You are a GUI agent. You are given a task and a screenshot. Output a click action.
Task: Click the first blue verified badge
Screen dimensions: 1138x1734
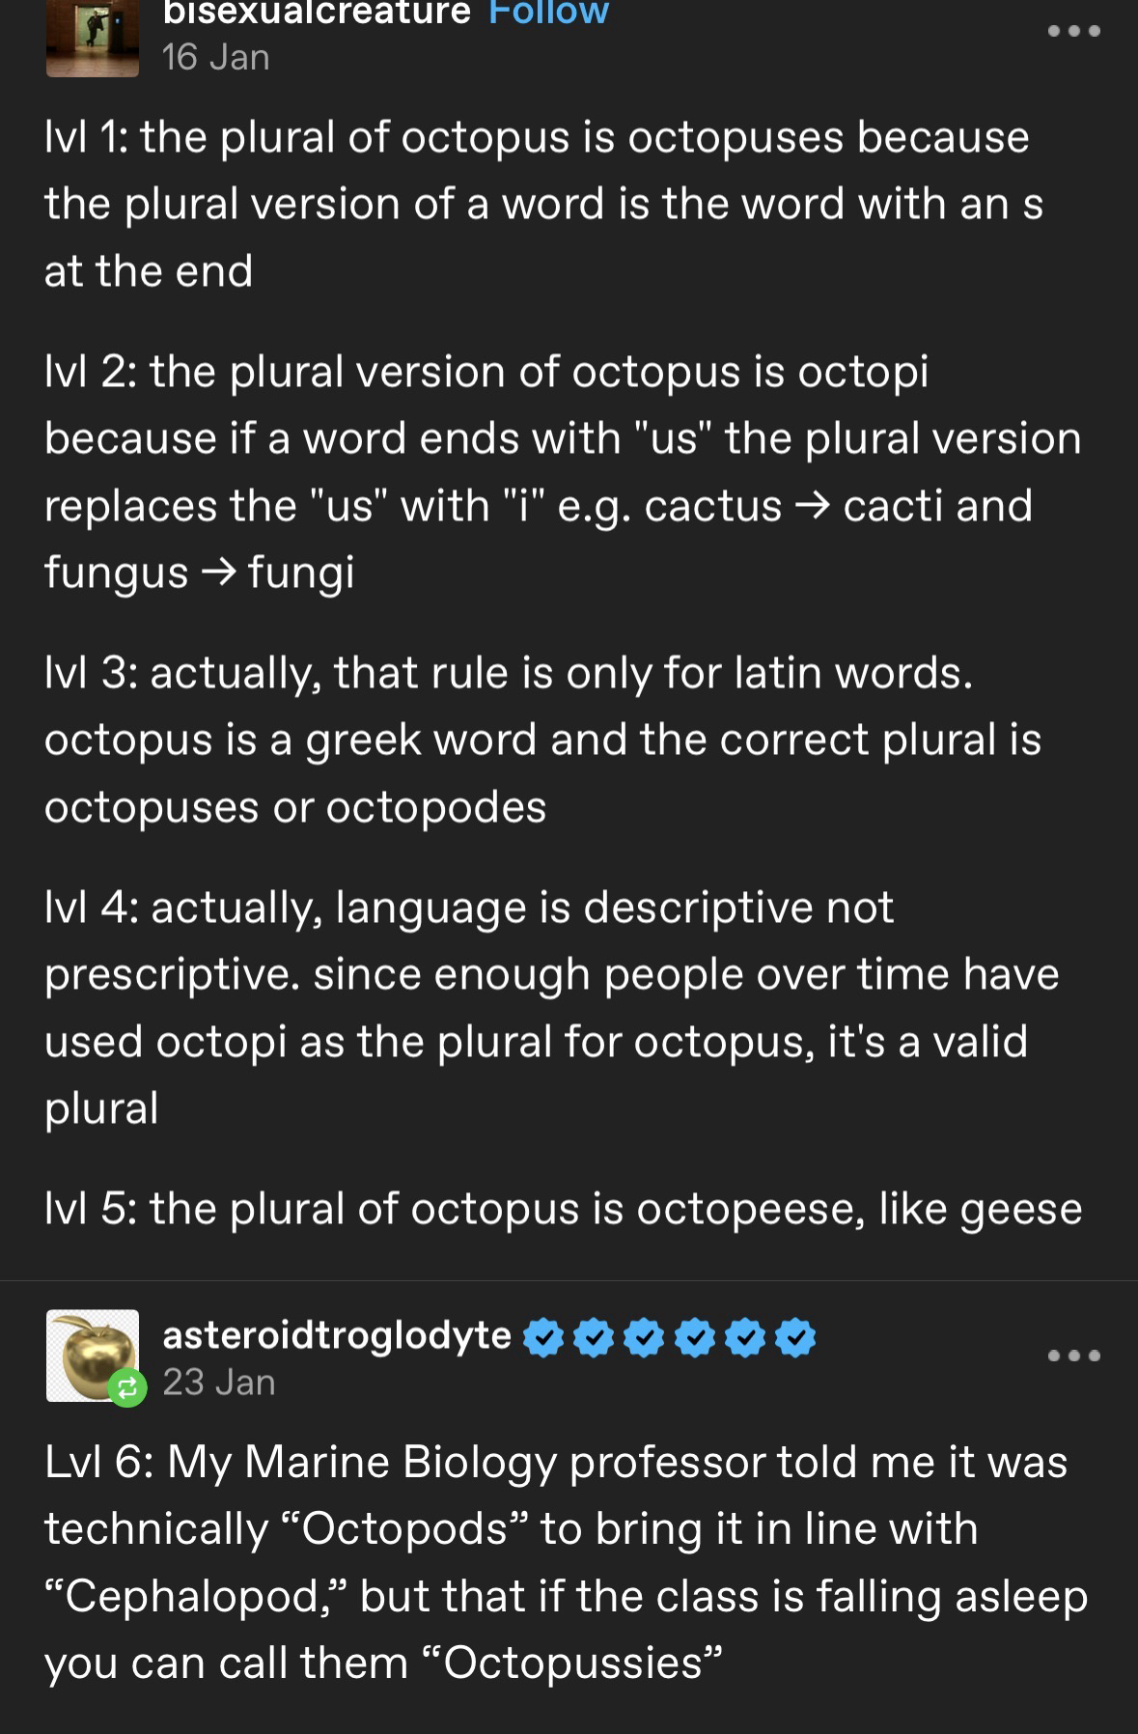[x=543, y=1337]
